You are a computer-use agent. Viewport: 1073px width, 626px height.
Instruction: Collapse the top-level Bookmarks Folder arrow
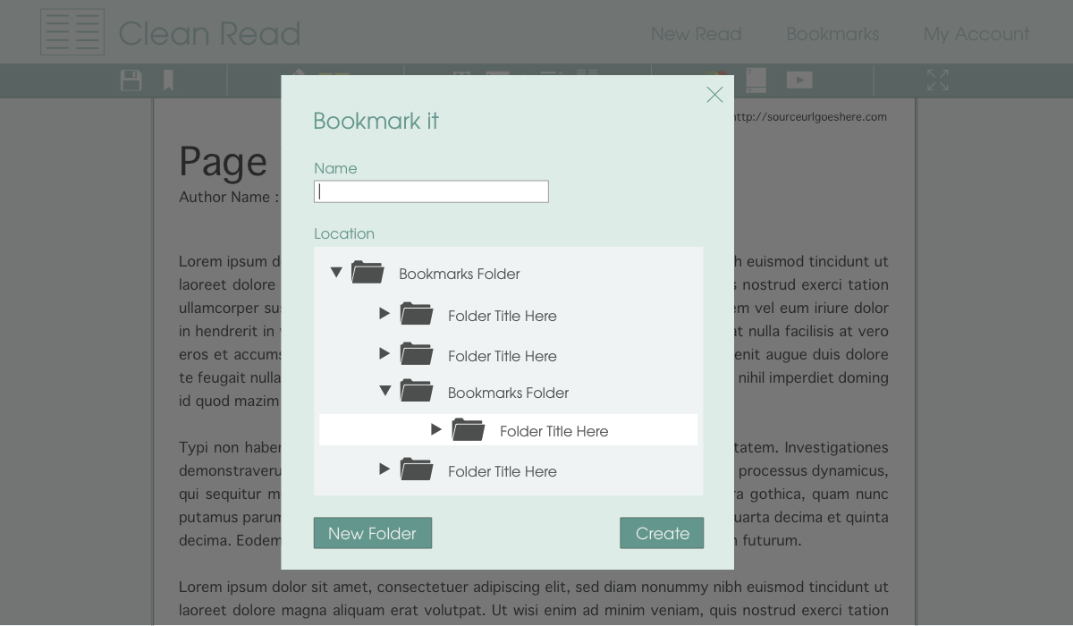coord(336,273)
